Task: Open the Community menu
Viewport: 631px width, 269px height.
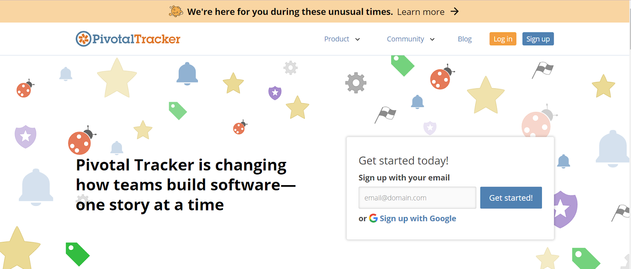Action: tap(405, 39)
